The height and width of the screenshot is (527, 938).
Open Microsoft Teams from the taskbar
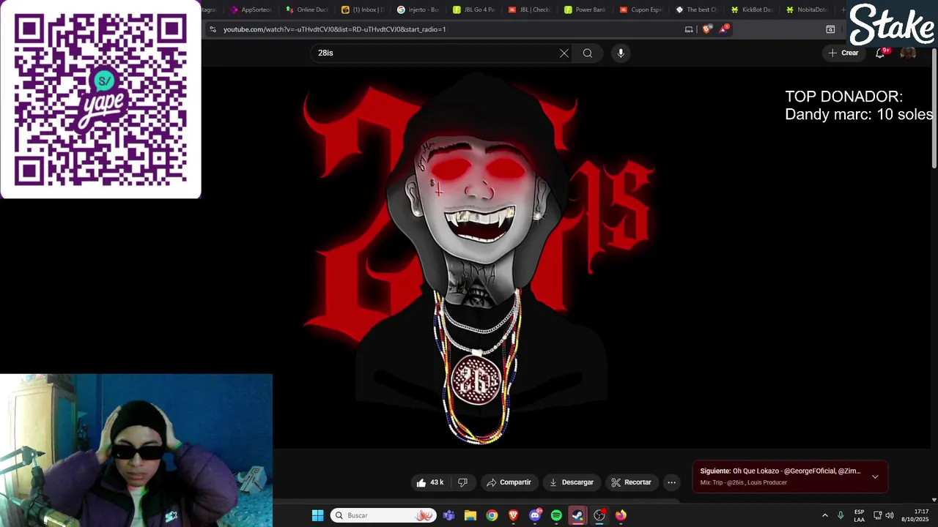[x=448, y=515]
